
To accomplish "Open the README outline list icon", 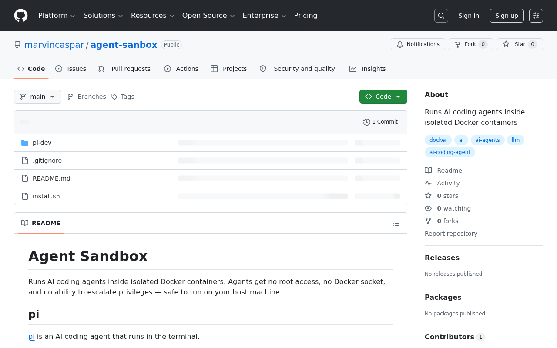I will 396,223.
